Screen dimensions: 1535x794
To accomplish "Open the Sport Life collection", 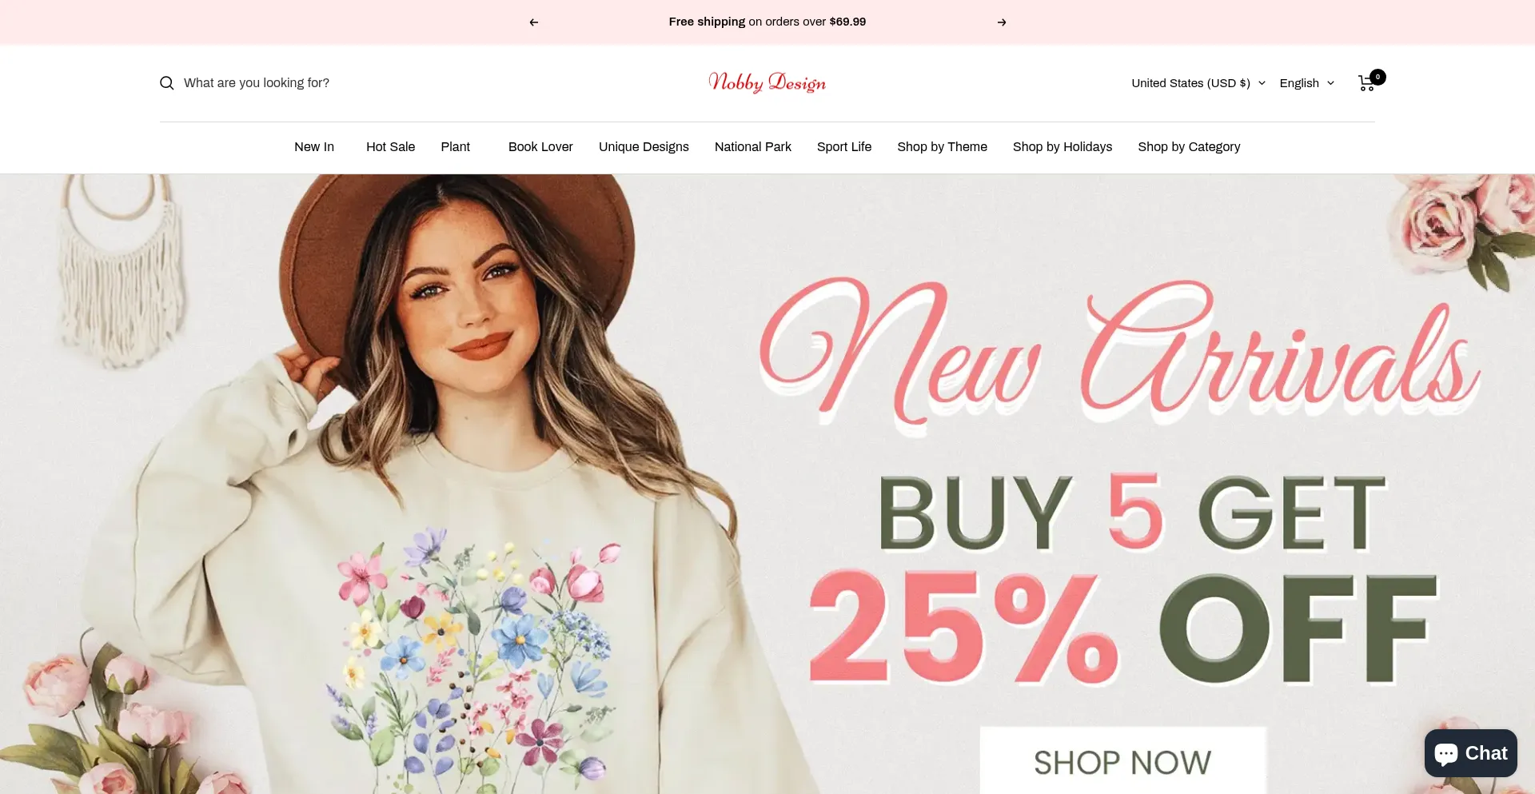I will tap(843, 147).
